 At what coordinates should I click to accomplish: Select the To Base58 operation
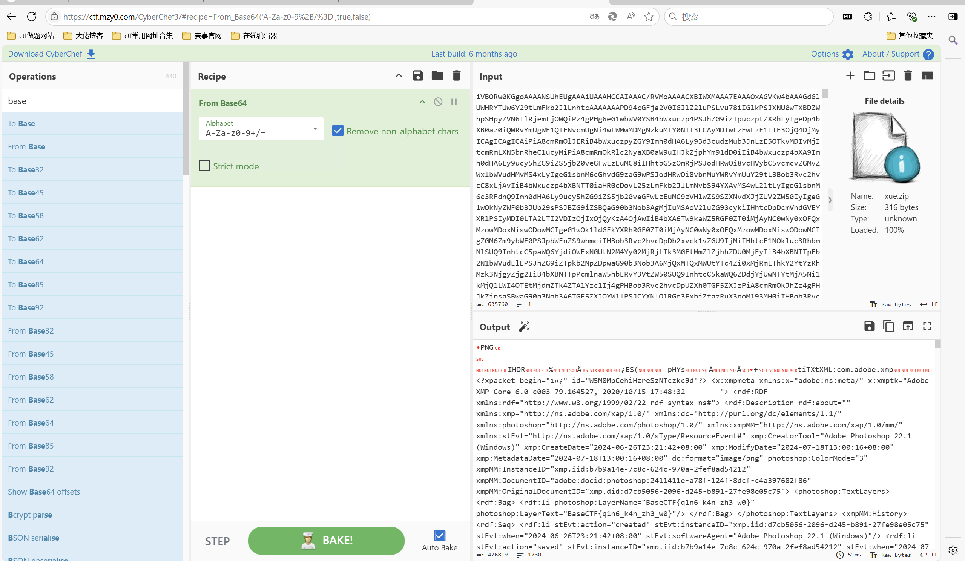93,215
